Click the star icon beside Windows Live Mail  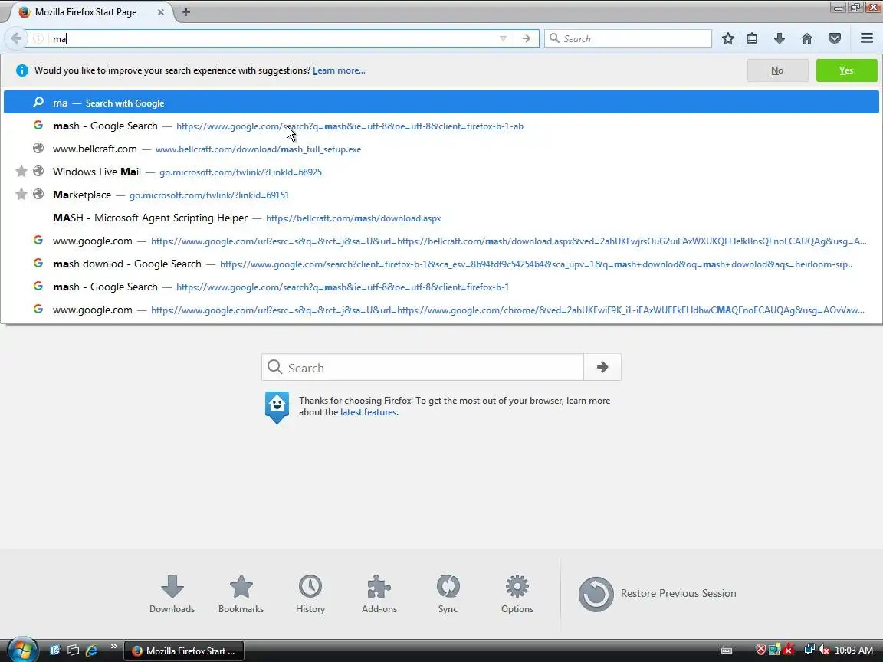click(x=21, y=171)
